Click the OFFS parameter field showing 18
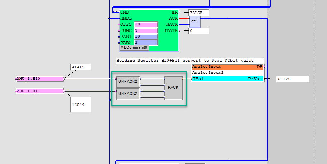 coord(146,24)
